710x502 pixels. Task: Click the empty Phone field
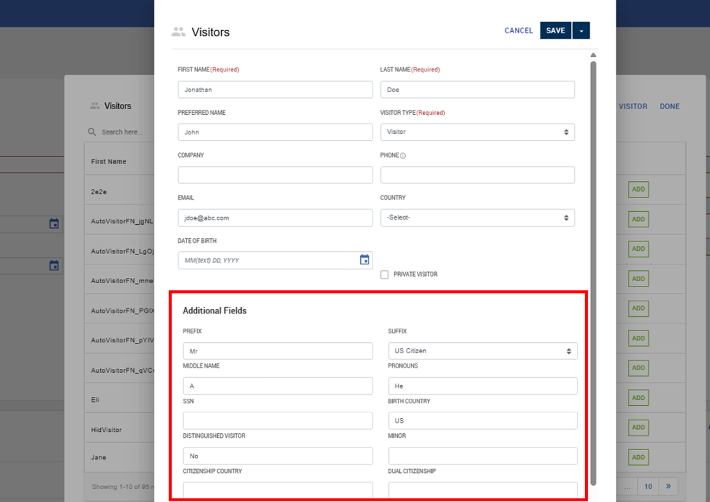point(477,175)
